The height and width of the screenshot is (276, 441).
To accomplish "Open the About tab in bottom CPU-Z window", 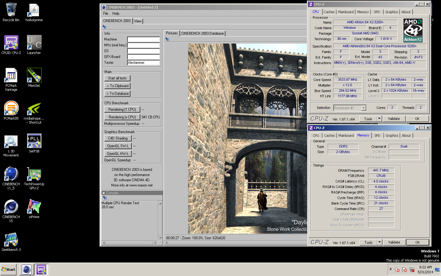I will pos(406,136).
